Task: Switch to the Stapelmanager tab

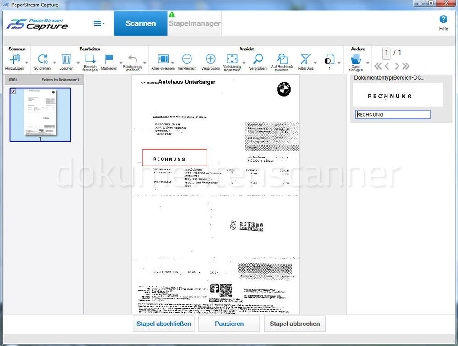Action: 194,22
